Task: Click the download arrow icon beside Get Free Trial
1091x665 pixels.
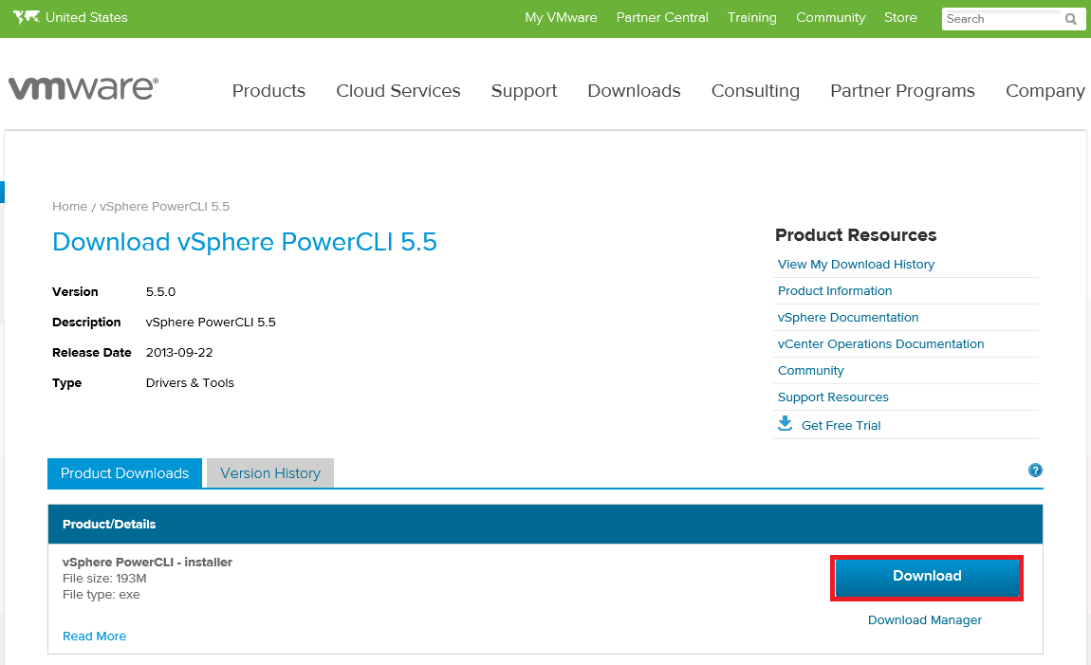Action: click(x=785, y=424)
